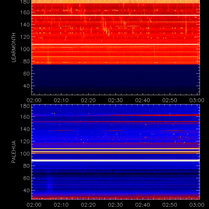209x209 pixels.
Task: Pick the 02:50 time label under Palehua plot
Action: [170, 205]
